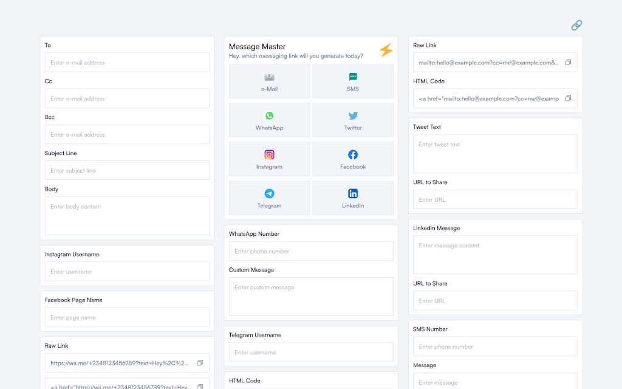Select the SMS message type
The image size is (622, 389).
tap(353, 81)
